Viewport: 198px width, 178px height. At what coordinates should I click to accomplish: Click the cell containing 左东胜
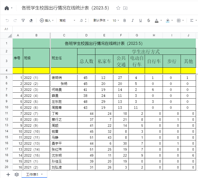pyautogui.click(x=64, y=102)
